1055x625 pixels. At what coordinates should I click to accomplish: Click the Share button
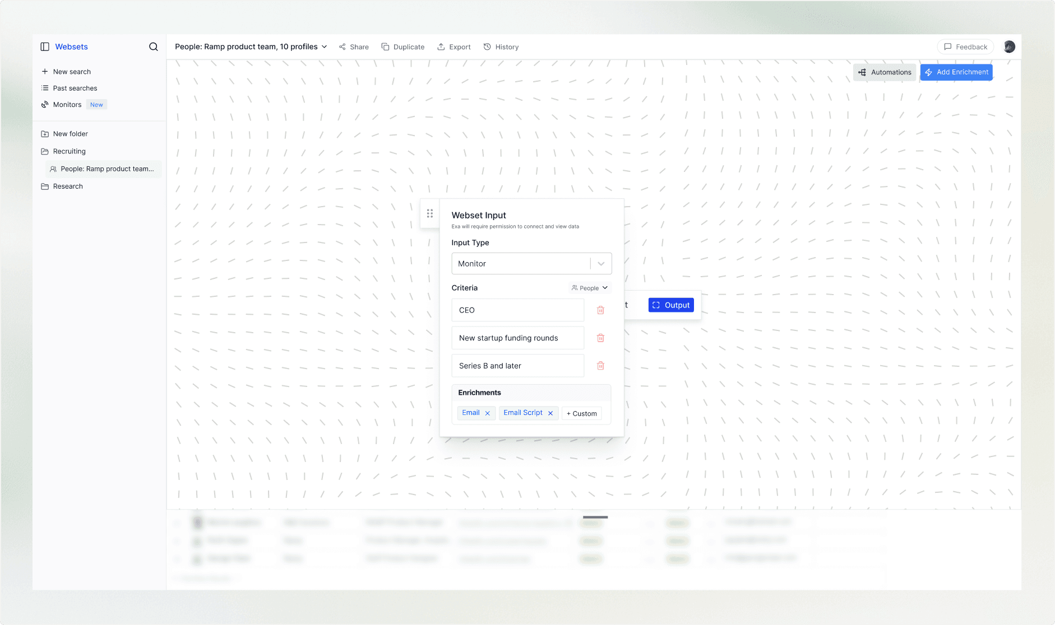point(354,47)
